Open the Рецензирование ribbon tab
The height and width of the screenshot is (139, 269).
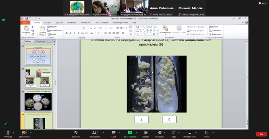120,22
